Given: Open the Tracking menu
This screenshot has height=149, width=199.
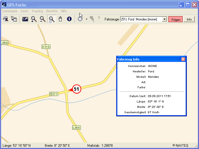Looking at the screenshot, I should (37, 11).
